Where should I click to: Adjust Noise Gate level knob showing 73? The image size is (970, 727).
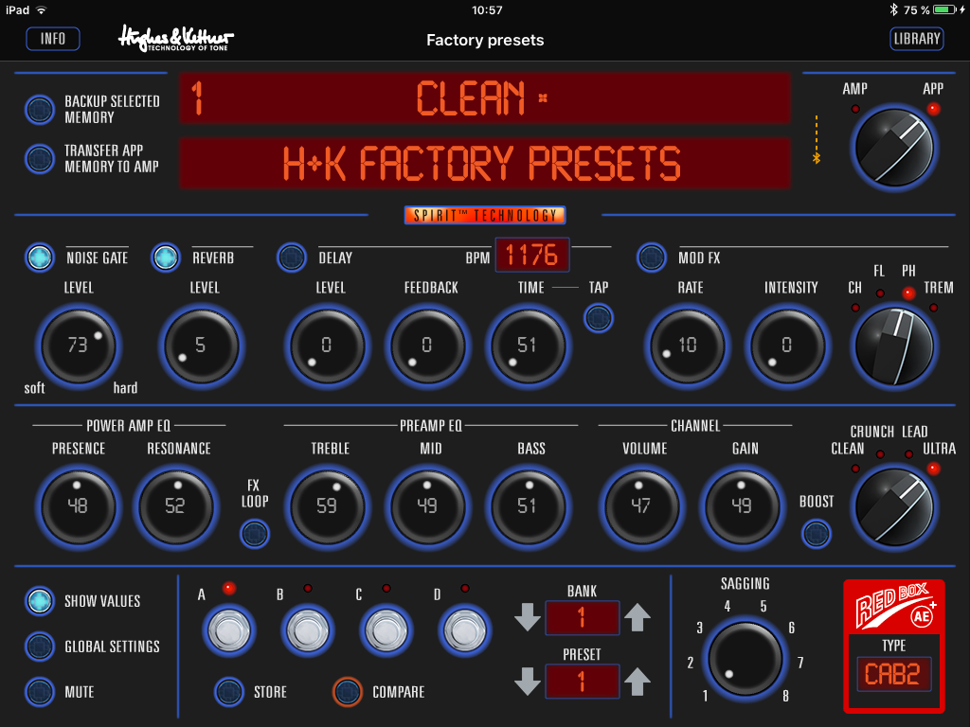pyautogui.click(x=79, y=346)
